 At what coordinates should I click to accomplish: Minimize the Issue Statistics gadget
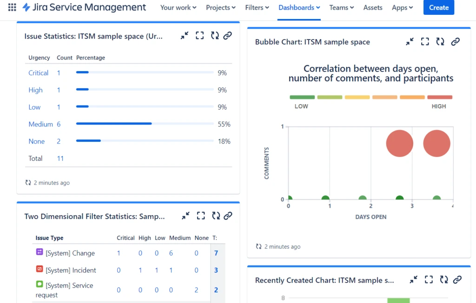click(185, 35)
